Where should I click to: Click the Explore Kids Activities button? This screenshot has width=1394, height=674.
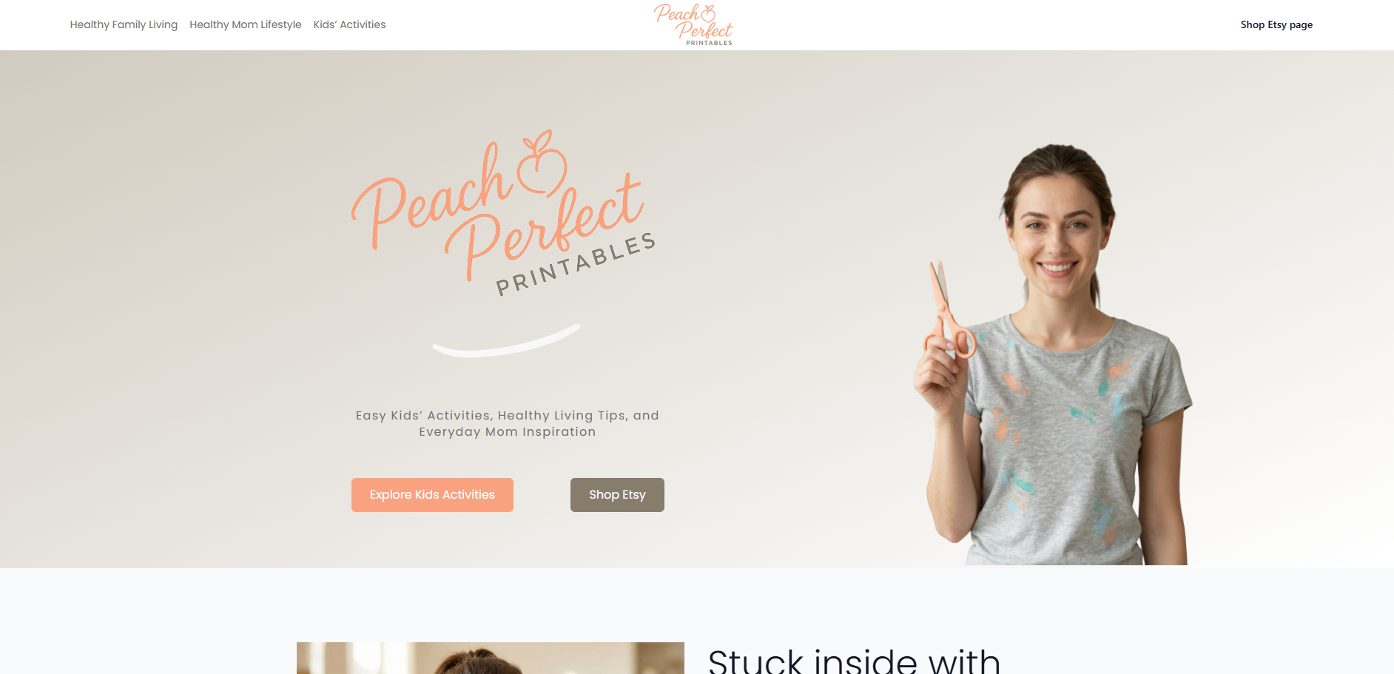pos(432,495)
